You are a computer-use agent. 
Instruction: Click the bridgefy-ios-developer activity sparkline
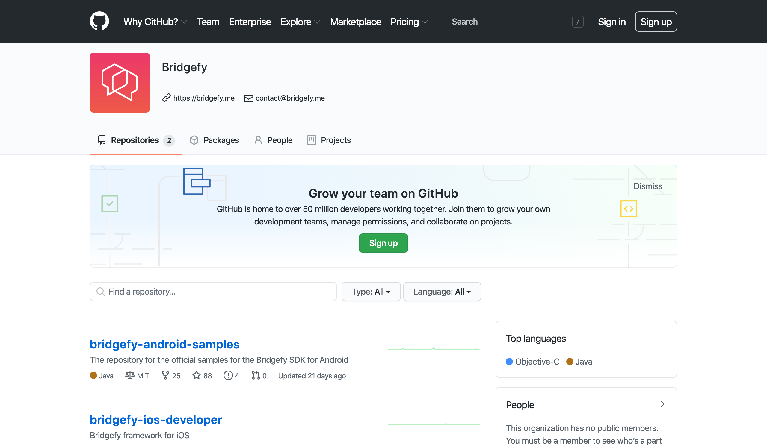pos(434,424)
